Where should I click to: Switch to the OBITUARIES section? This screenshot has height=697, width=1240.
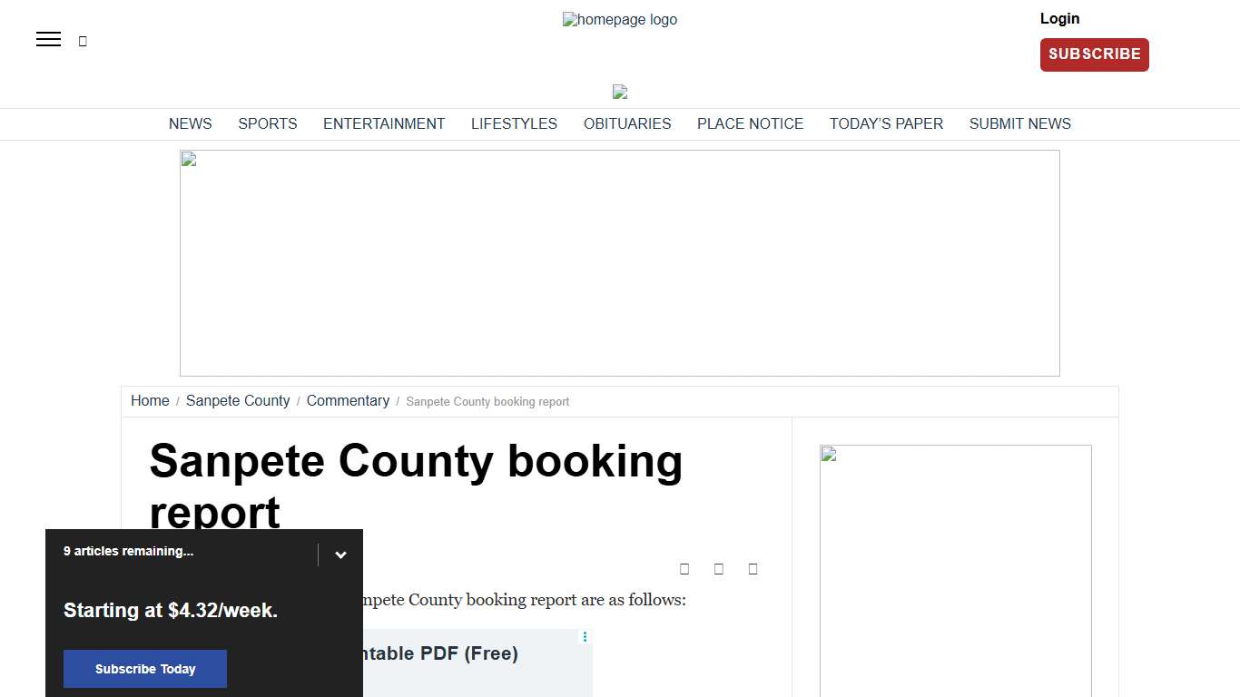tap(627, 123)
